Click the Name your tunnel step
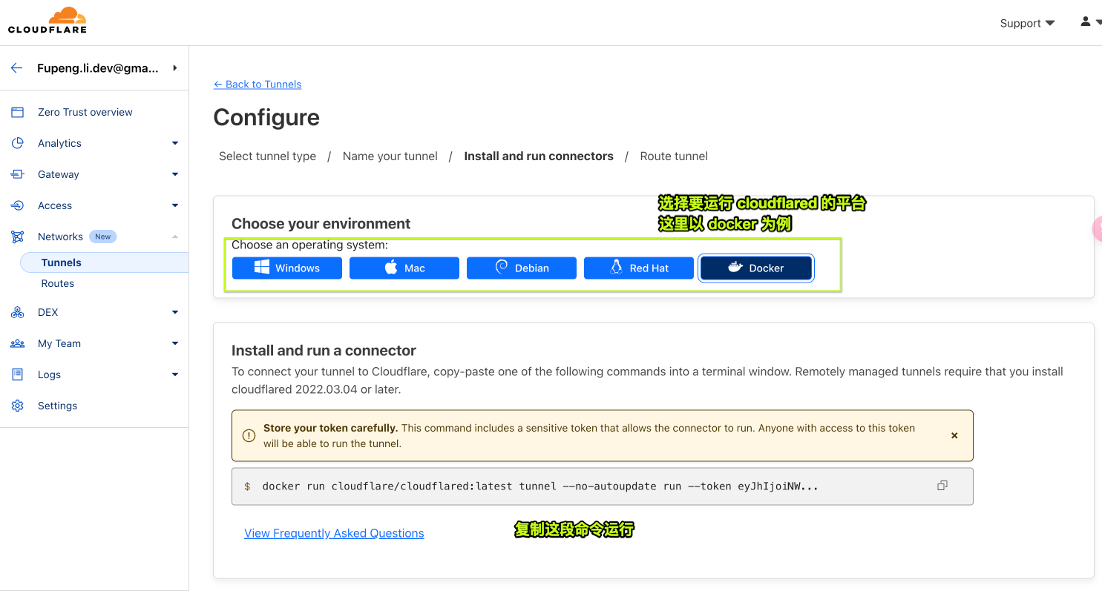This screenshot has height=591, width=1102. click(x=390, y=156)
